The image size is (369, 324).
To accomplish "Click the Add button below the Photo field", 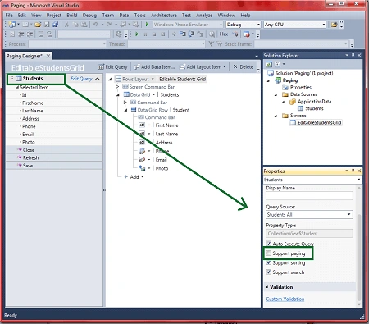I will click(134, 177).
